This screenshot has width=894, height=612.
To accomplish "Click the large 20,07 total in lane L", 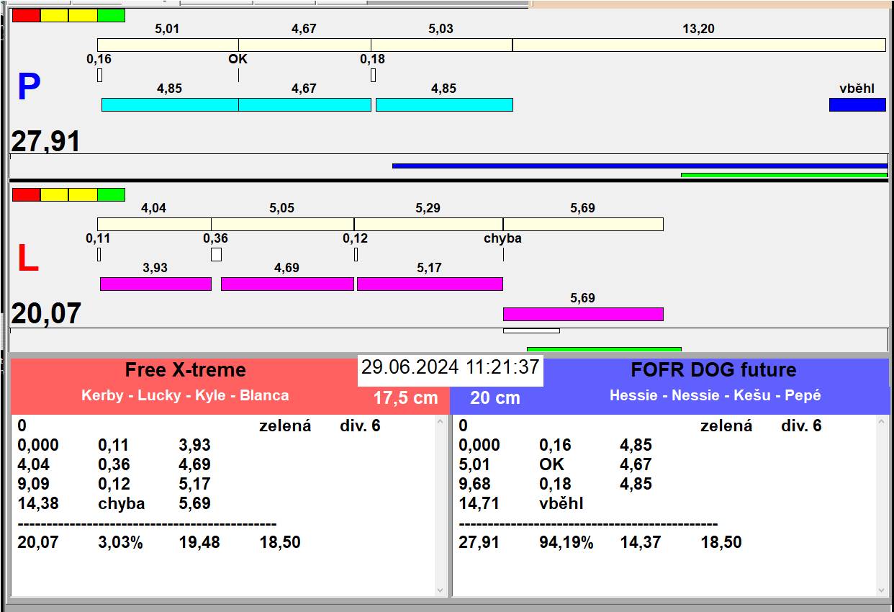I will (45, 314).
